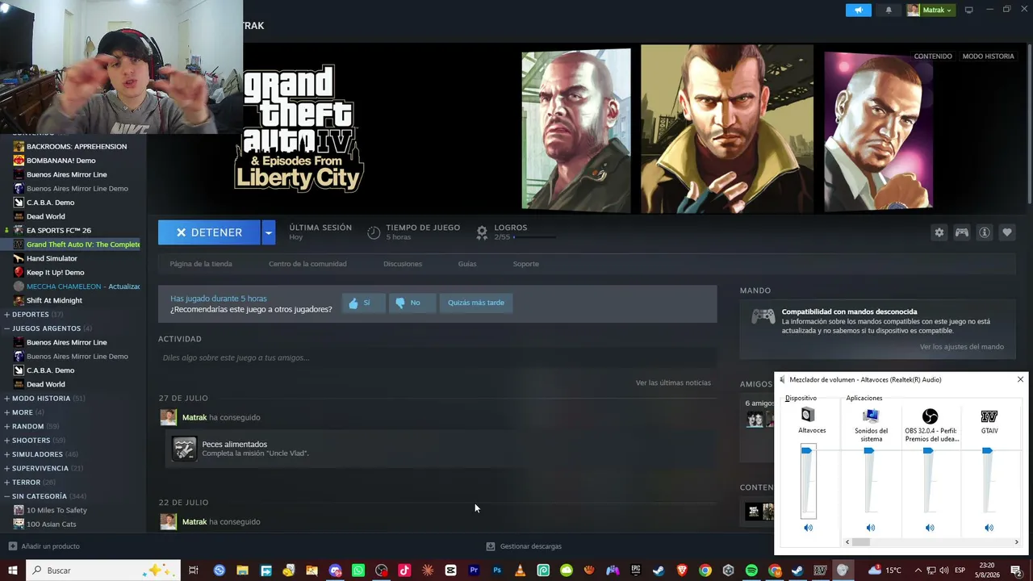The image size is (1033, 581).
Task: Click Steam big picture mode icon in title bar
Action: point(968,10)
